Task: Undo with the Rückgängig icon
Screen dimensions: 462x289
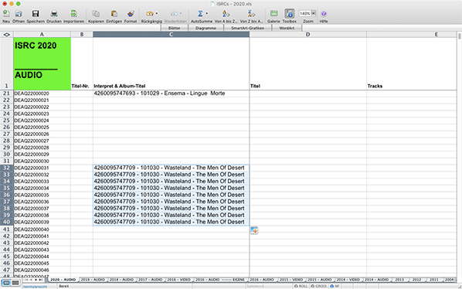Action: (x=150, y=14)
